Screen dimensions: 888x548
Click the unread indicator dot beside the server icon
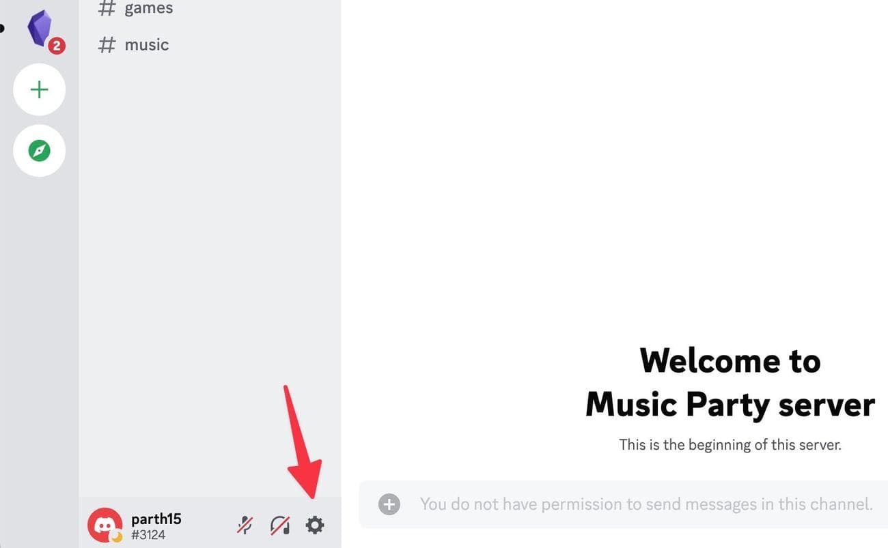[x=2, y=28]
